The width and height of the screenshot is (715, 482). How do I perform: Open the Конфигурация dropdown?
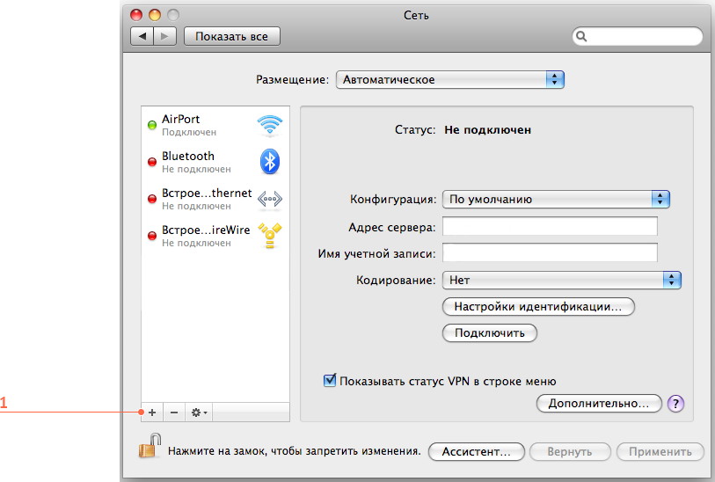click(x=556, y=200)
